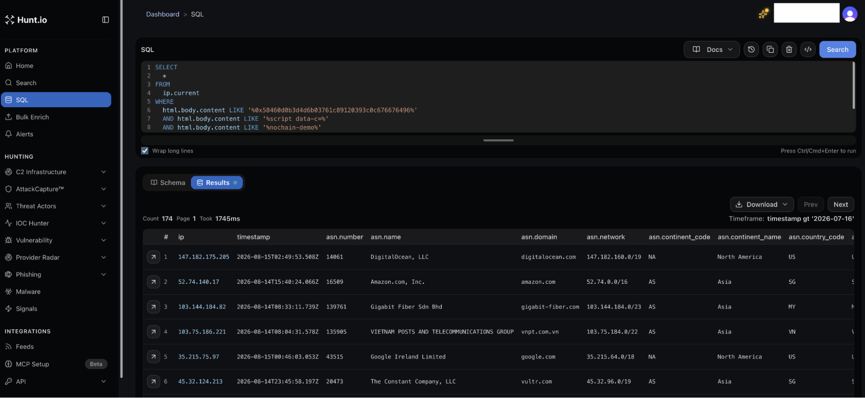Expand API menu
This screenshot has width=865, height=398.
tap(56, 382)
